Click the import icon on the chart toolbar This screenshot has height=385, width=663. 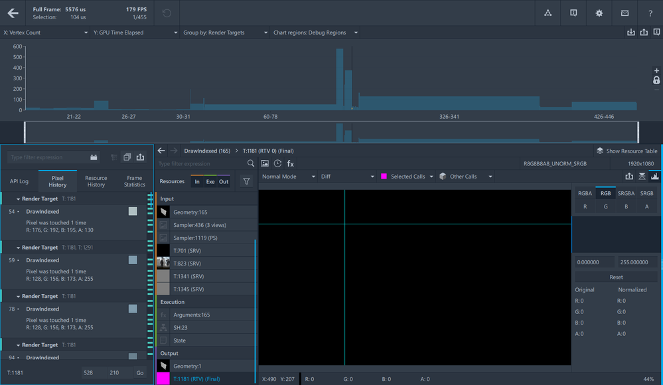pyautogui.click(x=631, y=32)
